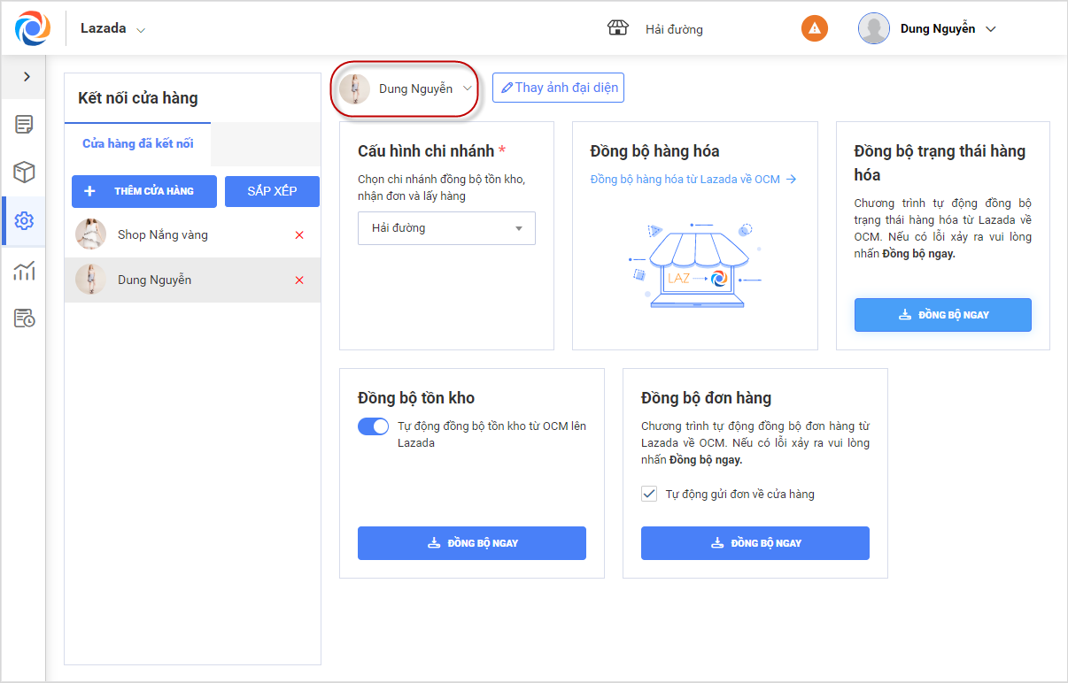
Task: Open Dung Nguyễn user account menu
Action: point(927,28)
